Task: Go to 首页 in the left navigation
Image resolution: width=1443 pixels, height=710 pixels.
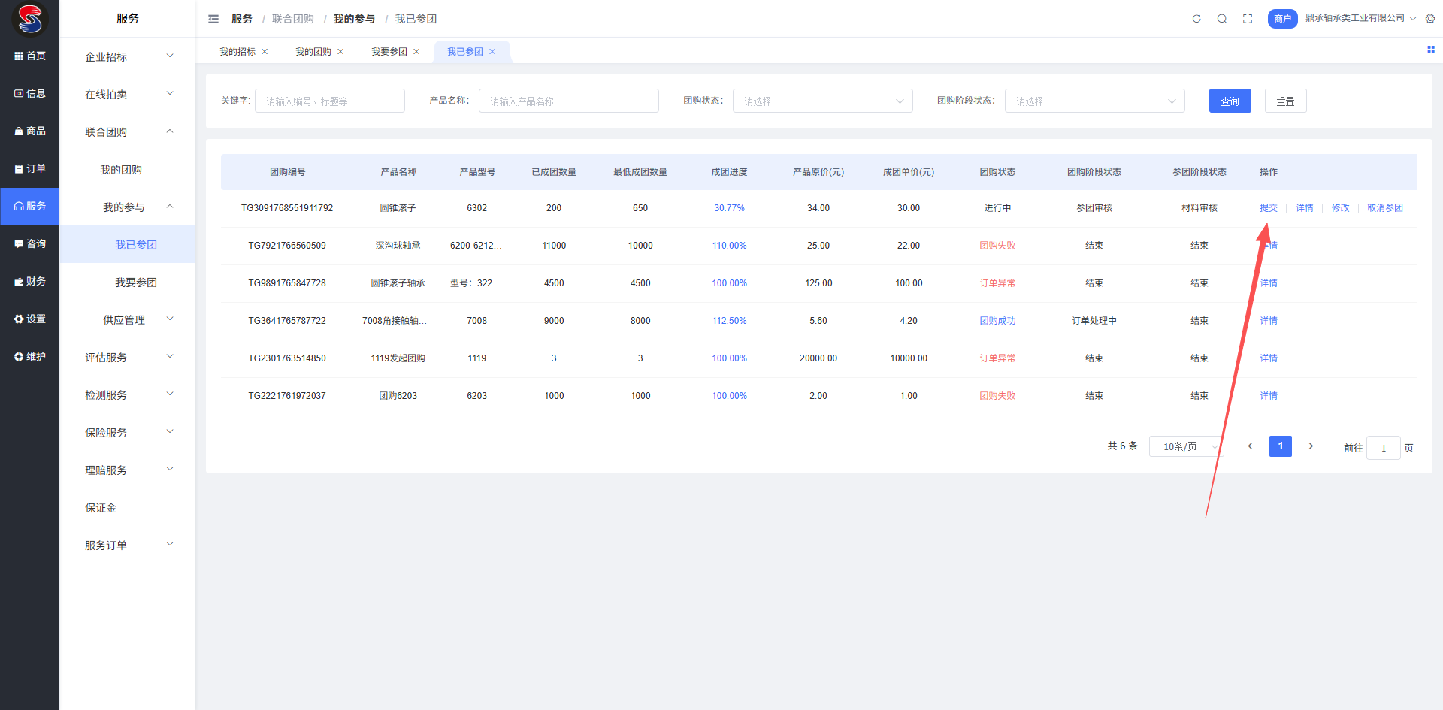Action: tap(30, 56)
